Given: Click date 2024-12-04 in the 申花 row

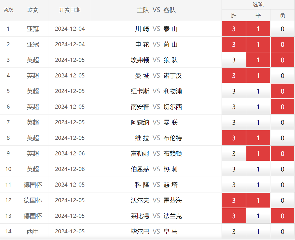Looking at the screenshot, I should 70,44.
